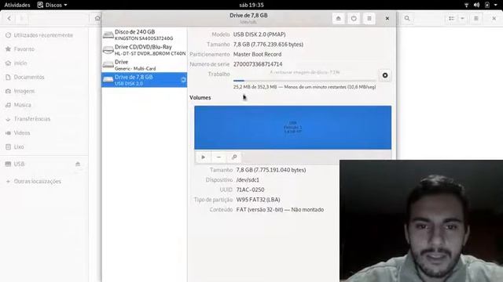The width and height of the screenshot is (503, 282).
Task: Open search in the Files window
Action: pos(407,19)
